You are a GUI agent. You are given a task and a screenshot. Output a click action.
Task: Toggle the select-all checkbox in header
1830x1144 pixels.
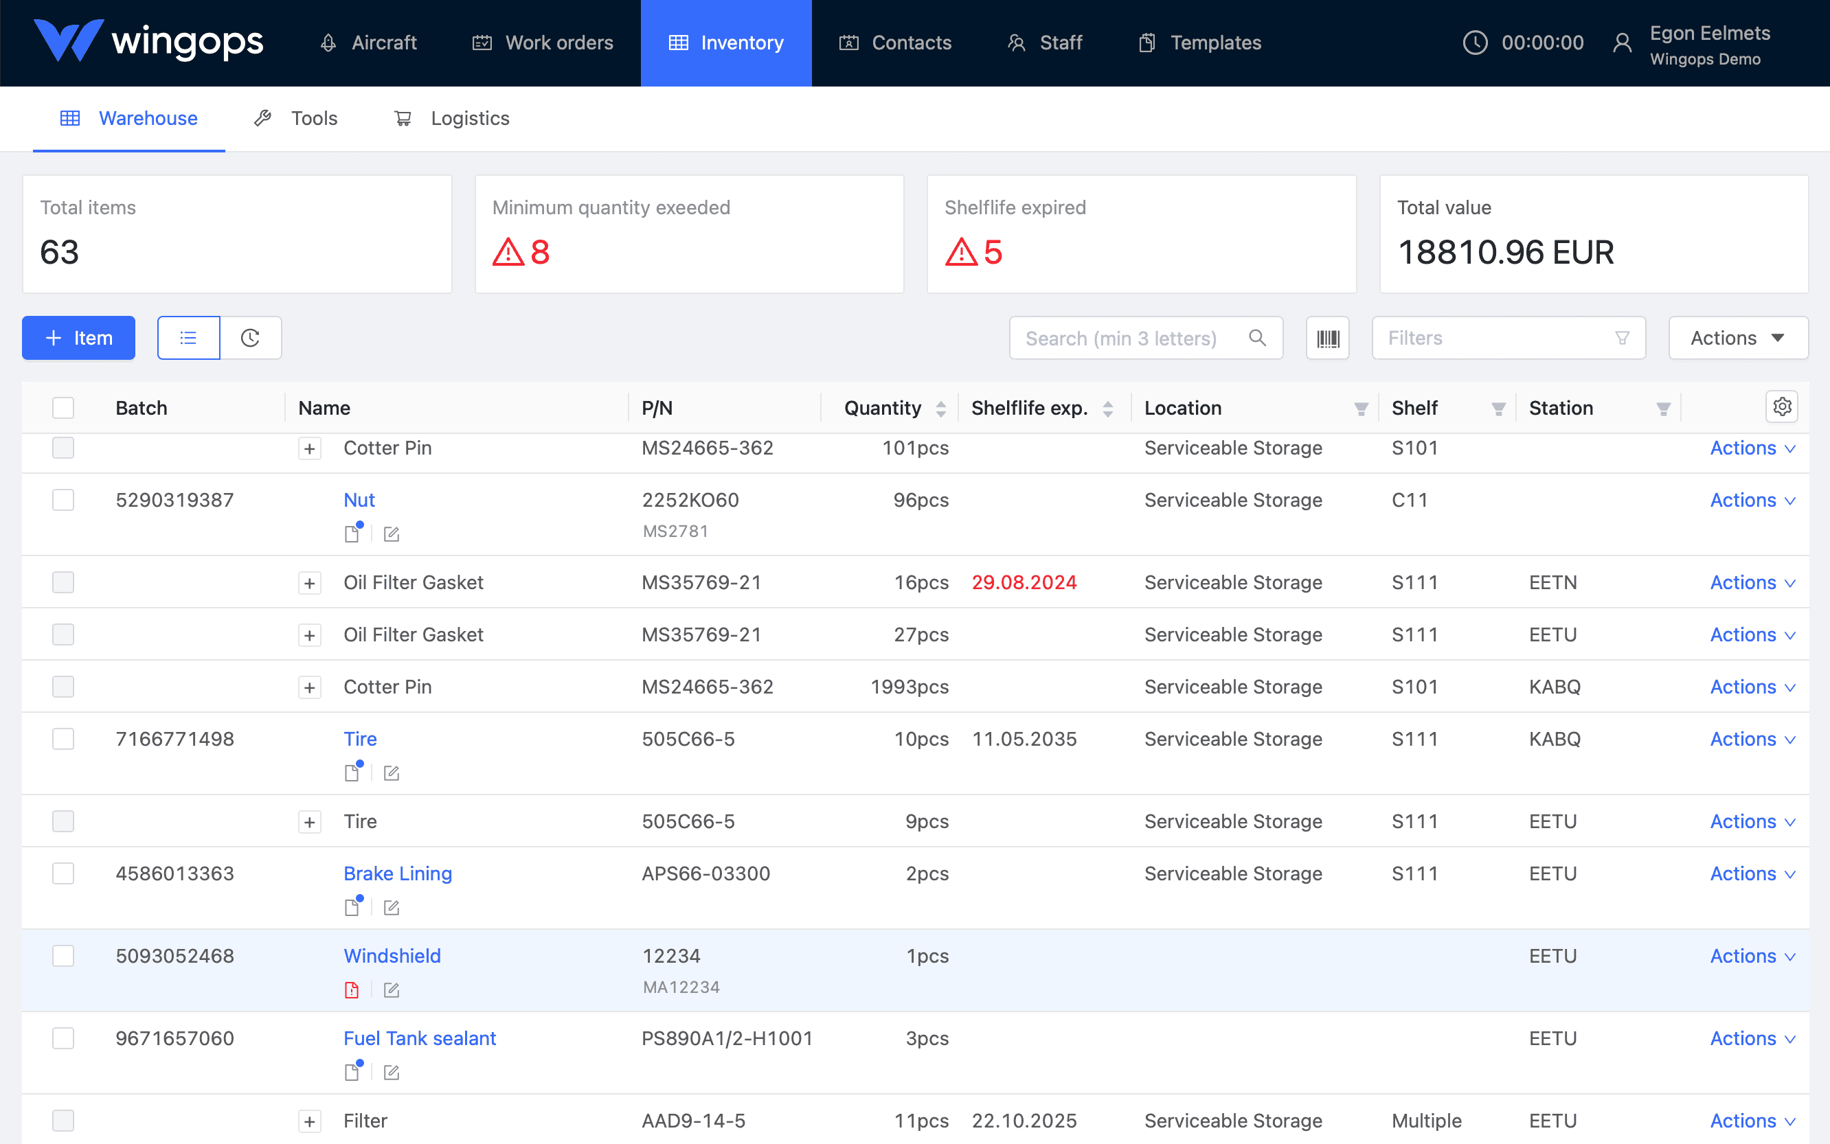click(63, 407)
